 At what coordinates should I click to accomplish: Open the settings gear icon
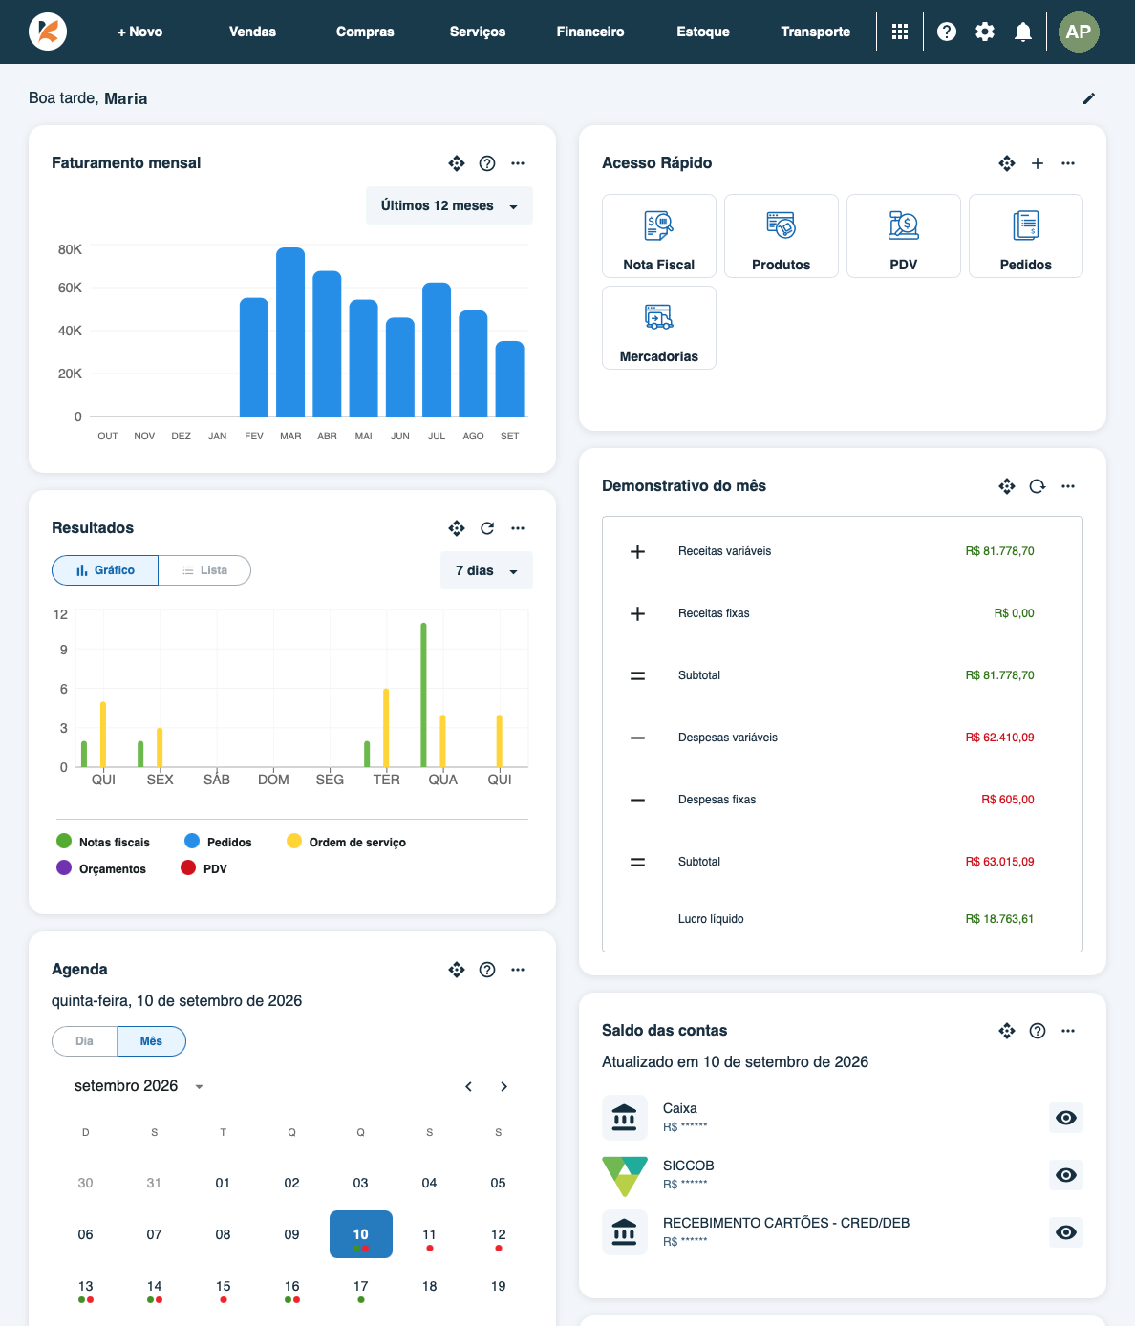[985, 32]
